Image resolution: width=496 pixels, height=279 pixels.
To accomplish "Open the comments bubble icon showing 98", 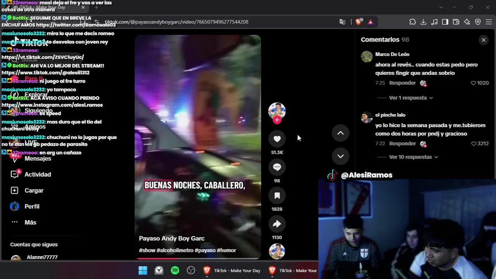I will [x=277, y=167].
